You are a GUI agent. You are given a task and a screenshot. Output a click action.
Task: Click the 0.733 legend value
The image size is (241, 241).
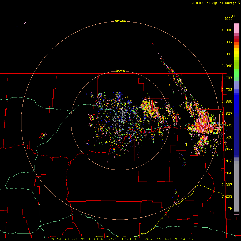pos(227,90)
